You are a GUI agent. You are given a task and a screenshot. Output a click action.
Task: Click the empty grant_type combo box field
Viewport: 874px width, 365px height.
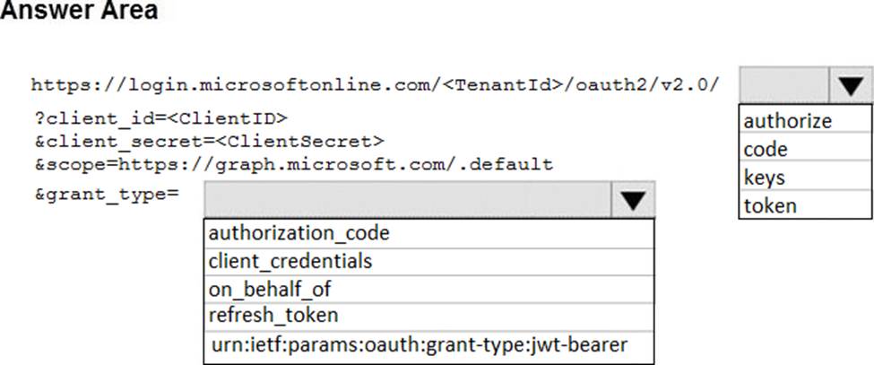[408, 200]
